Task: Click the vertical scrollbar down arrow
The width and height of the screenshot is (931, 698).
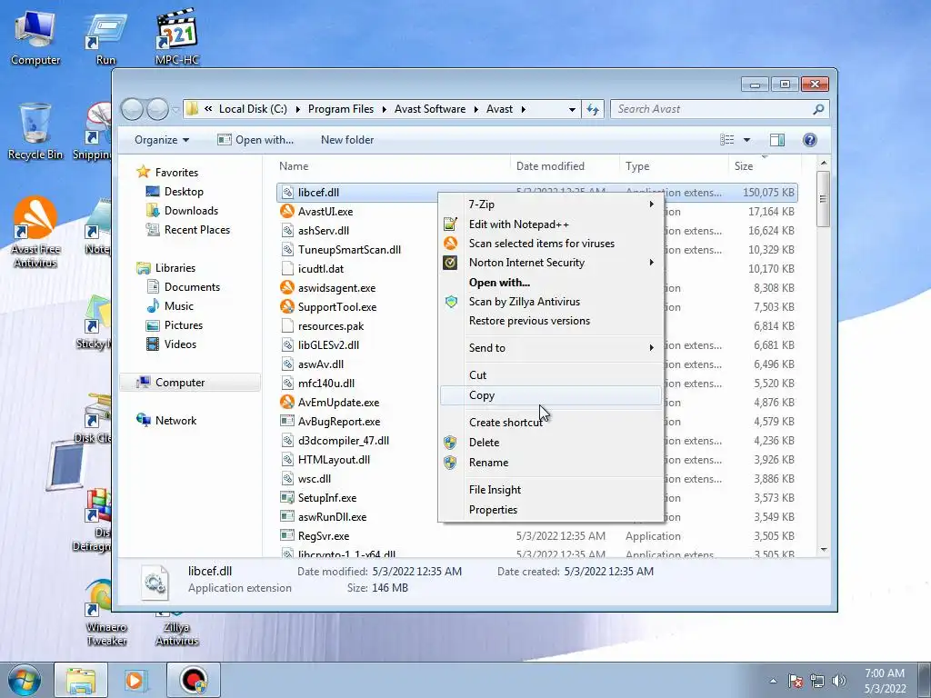Action: point(823,550)
